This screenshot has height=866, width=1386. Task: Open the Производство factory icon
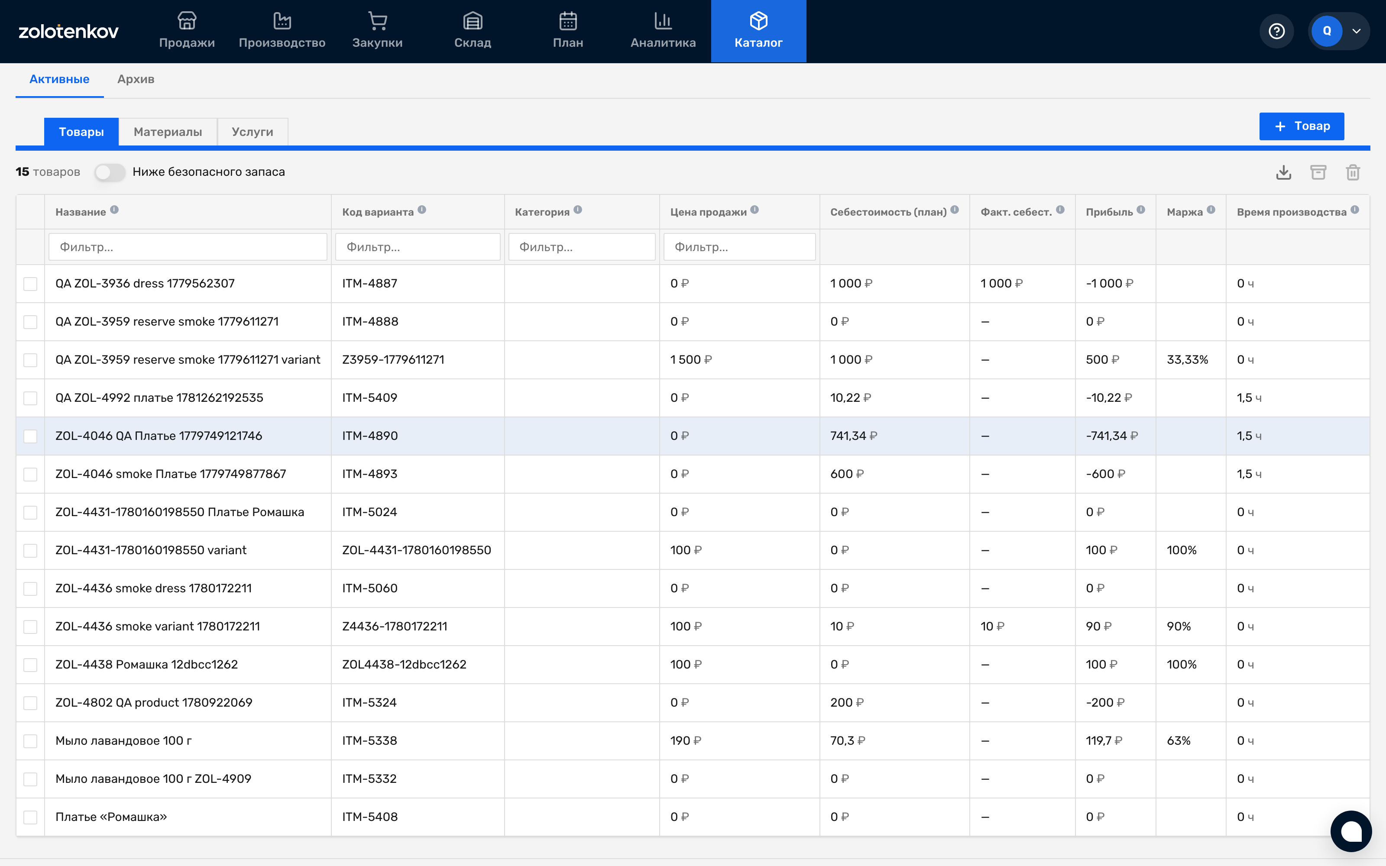(282, 21)
